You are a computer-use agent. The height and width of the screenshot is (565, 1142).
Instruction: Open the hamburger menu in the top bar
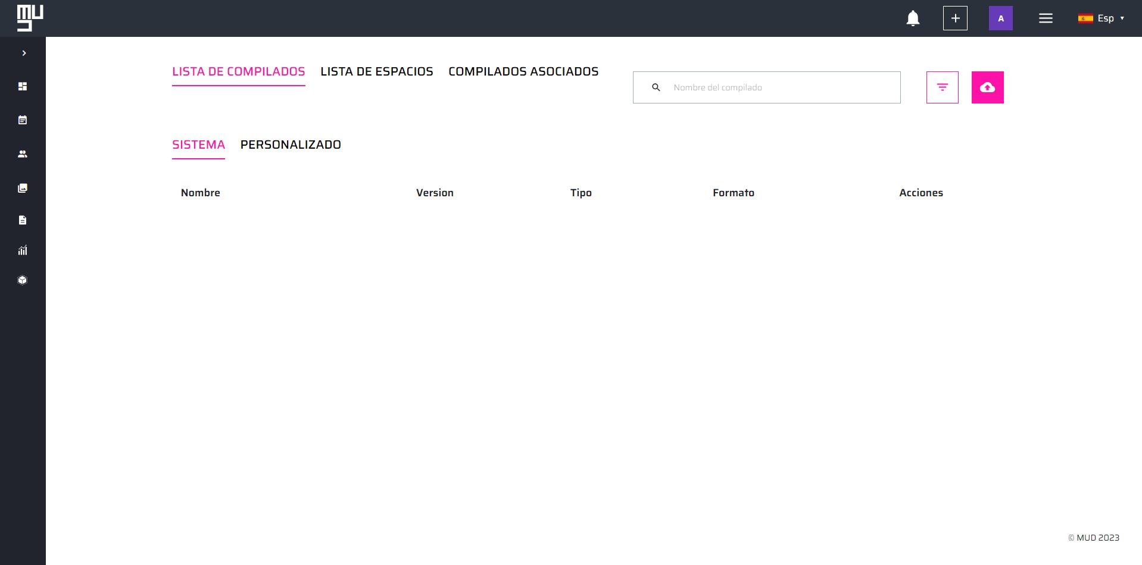[x=1046, y=18]
